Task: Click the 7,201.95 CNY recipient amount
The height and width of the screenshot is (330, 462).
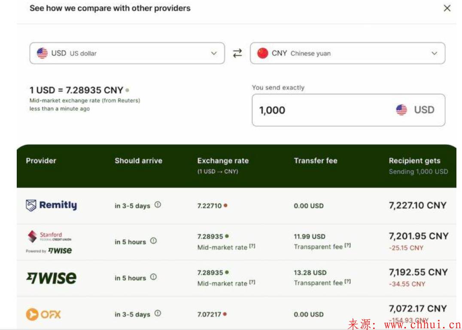Action: click(419, 236)
